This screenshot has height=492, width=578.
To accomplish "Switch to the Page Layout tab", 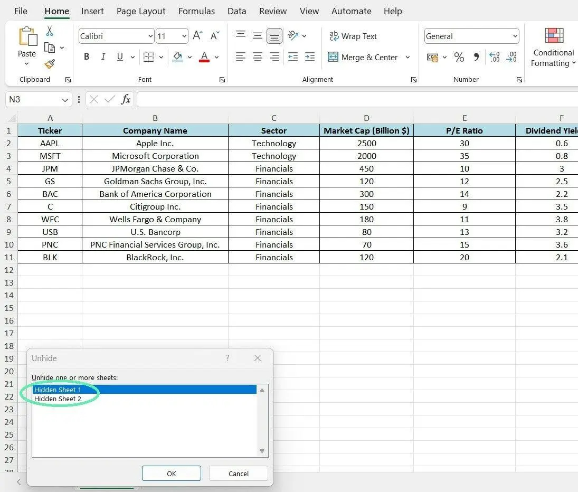I will [x=141, y=11].
